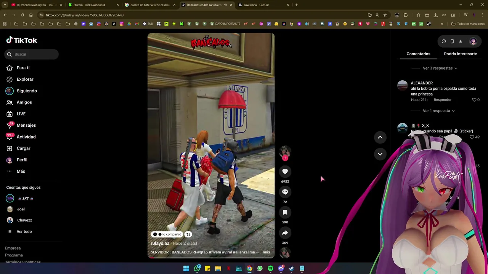Expand Ver 3 respuestas
The height and width of the screenshot is (274, 488).
tap(440, 68)
